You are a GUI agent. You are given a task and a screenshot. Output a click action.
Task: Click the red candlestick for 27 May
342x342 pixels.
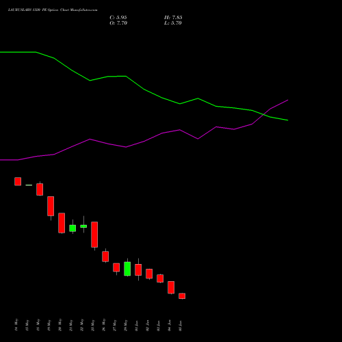pyautogui.click(x=116, y=267)
